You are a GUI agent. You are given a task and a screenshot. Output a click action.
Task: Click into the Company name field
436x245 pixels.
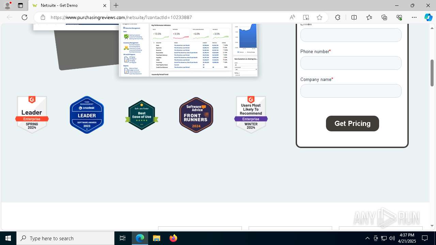point(351,91)
